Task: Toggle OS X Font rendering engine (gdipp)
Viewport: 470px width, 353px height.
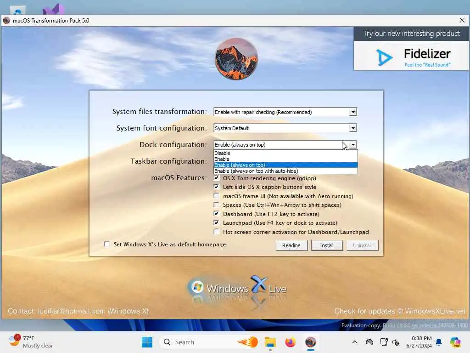Action: (x=217, y=178)
